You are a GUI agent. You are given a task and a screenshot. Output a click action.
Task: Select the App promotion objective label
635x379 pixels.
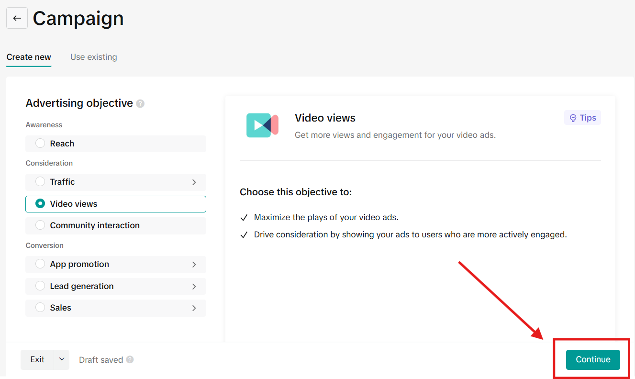click(x=79, y=264)
